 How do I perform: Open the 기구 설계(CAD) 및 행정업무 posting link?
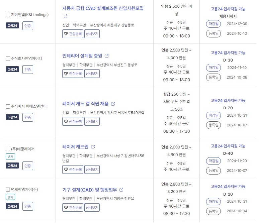tap(90, 190)
